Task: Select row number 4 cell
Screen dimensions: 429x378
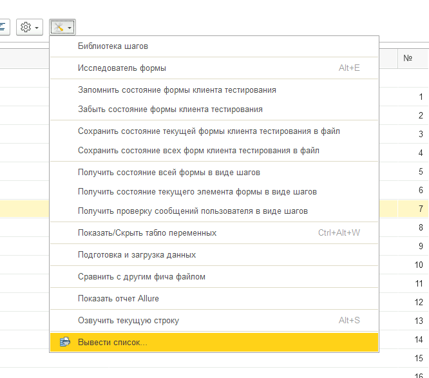Action: [x=413, y=153]
